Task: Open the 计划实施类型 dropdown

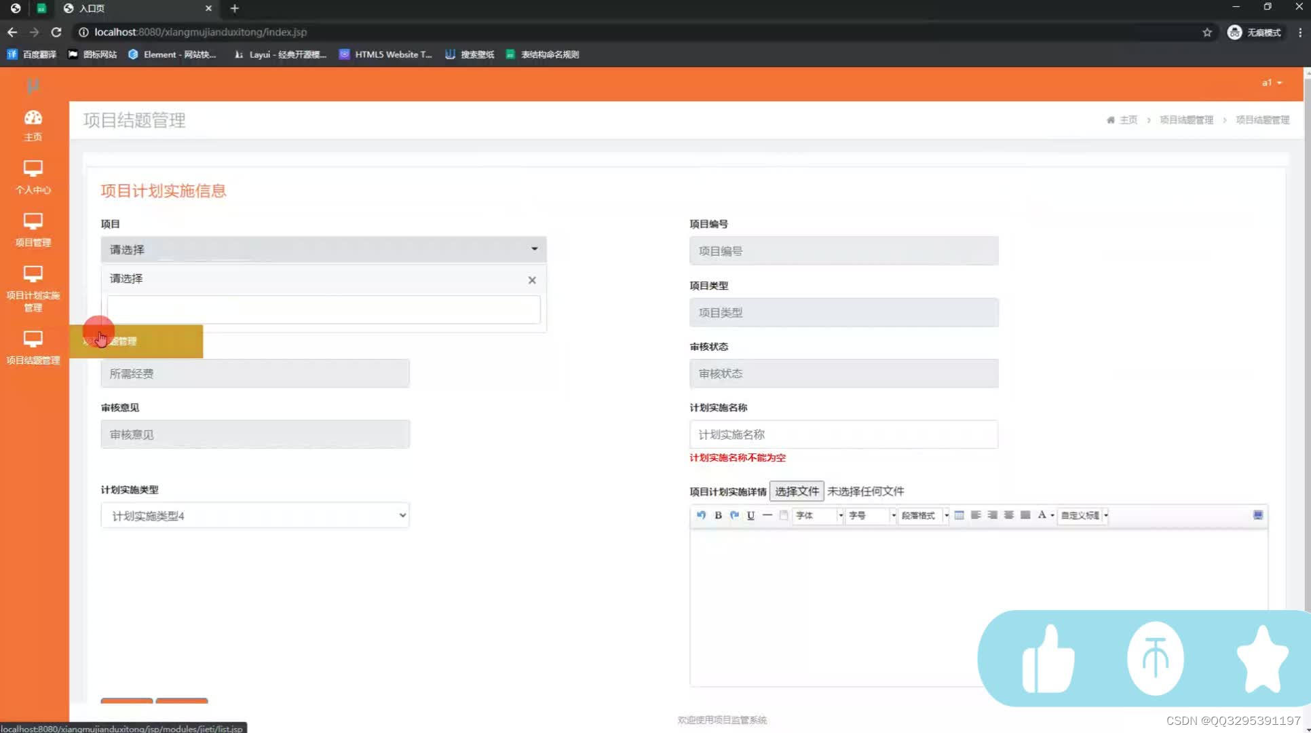Action: pyautogui.click(x=255, y=515)
